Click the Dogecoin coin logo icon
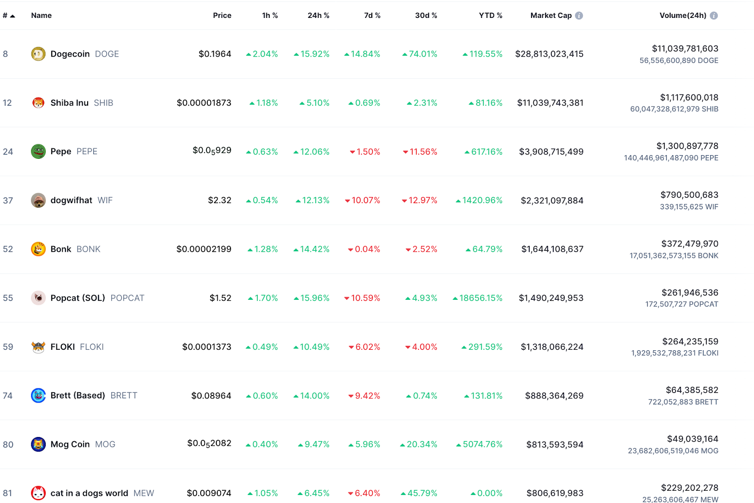Screen dimensions: 754x503 [x=38, y=54]
